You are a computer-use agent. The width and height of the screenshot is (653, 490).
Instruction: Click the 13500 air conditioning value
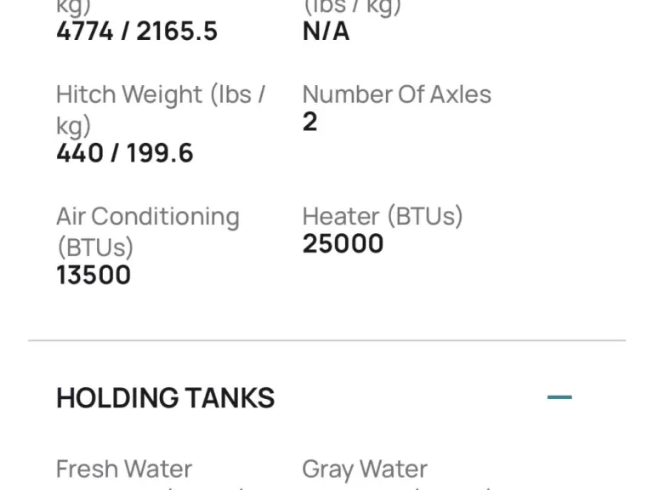[x=94, y=275]
